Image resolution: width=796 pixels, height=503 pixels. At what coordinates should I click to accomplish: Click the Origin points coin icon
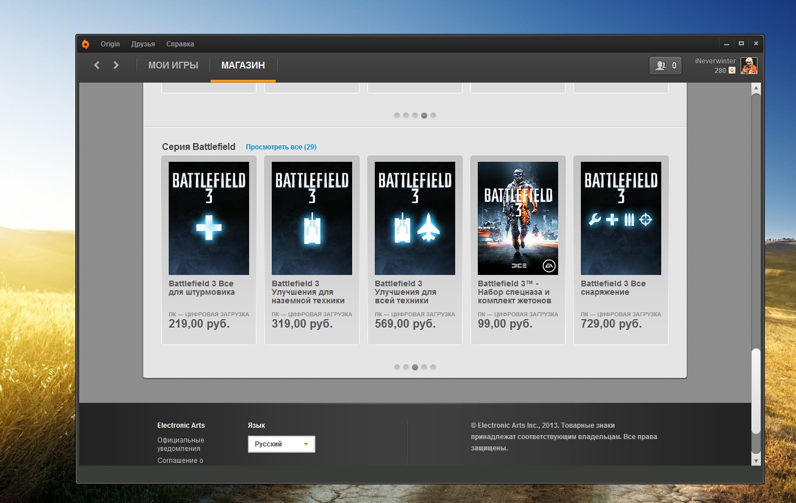[731, 71]
